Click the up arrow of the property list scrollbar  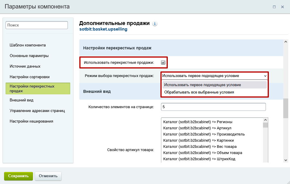click(x=265, y=119)
